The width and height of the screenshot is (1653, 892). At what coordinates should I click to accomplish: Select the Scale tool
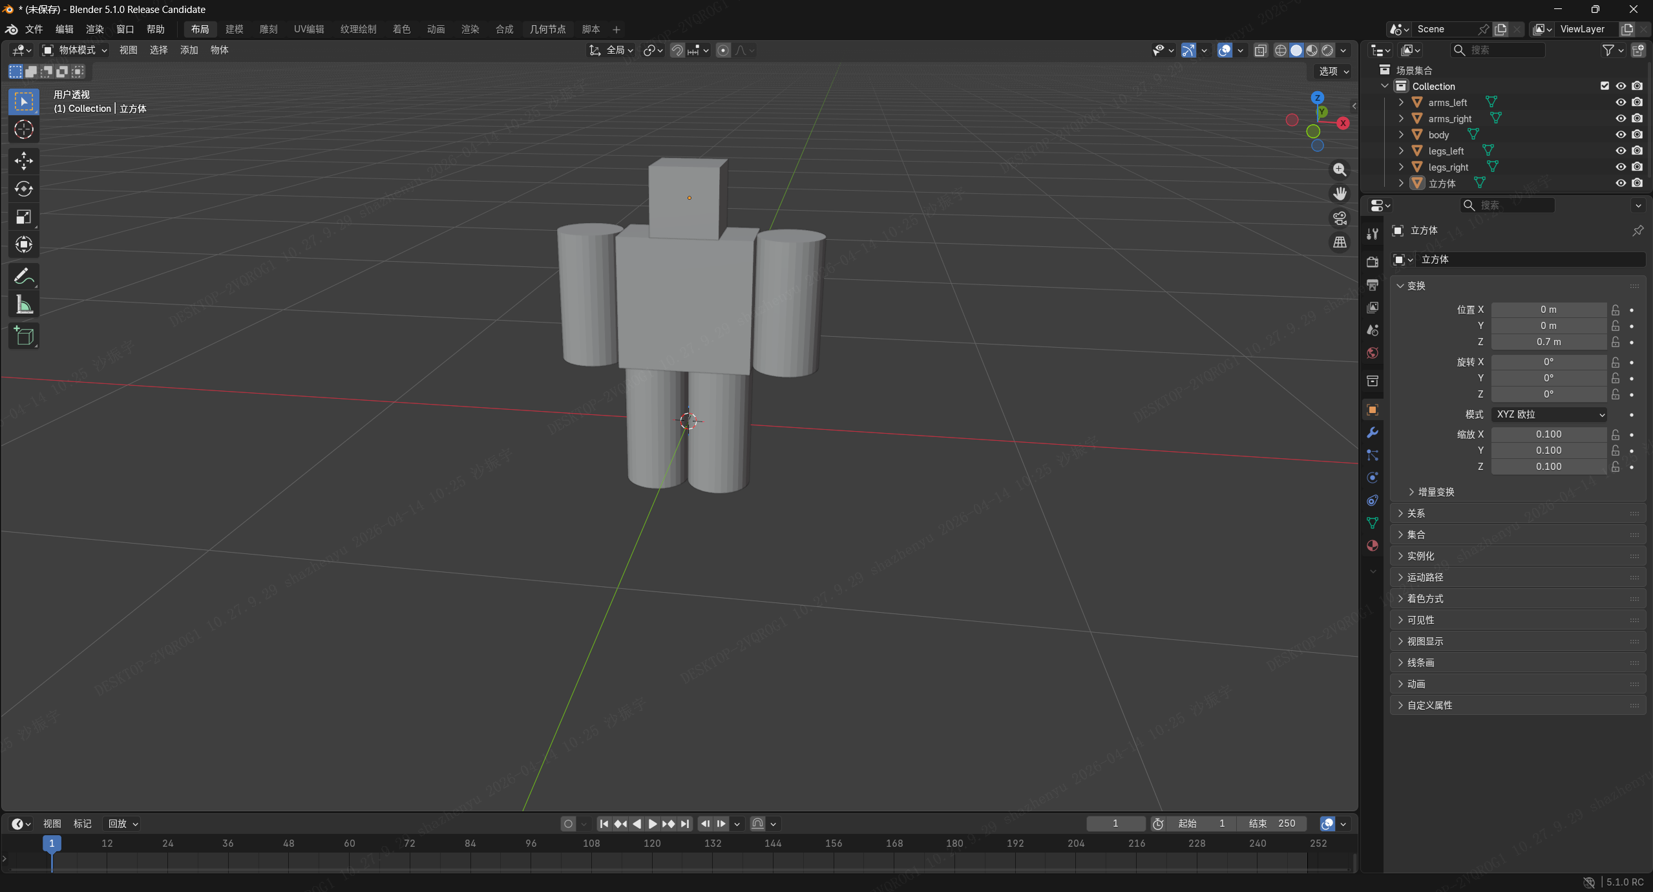[24, 217]
